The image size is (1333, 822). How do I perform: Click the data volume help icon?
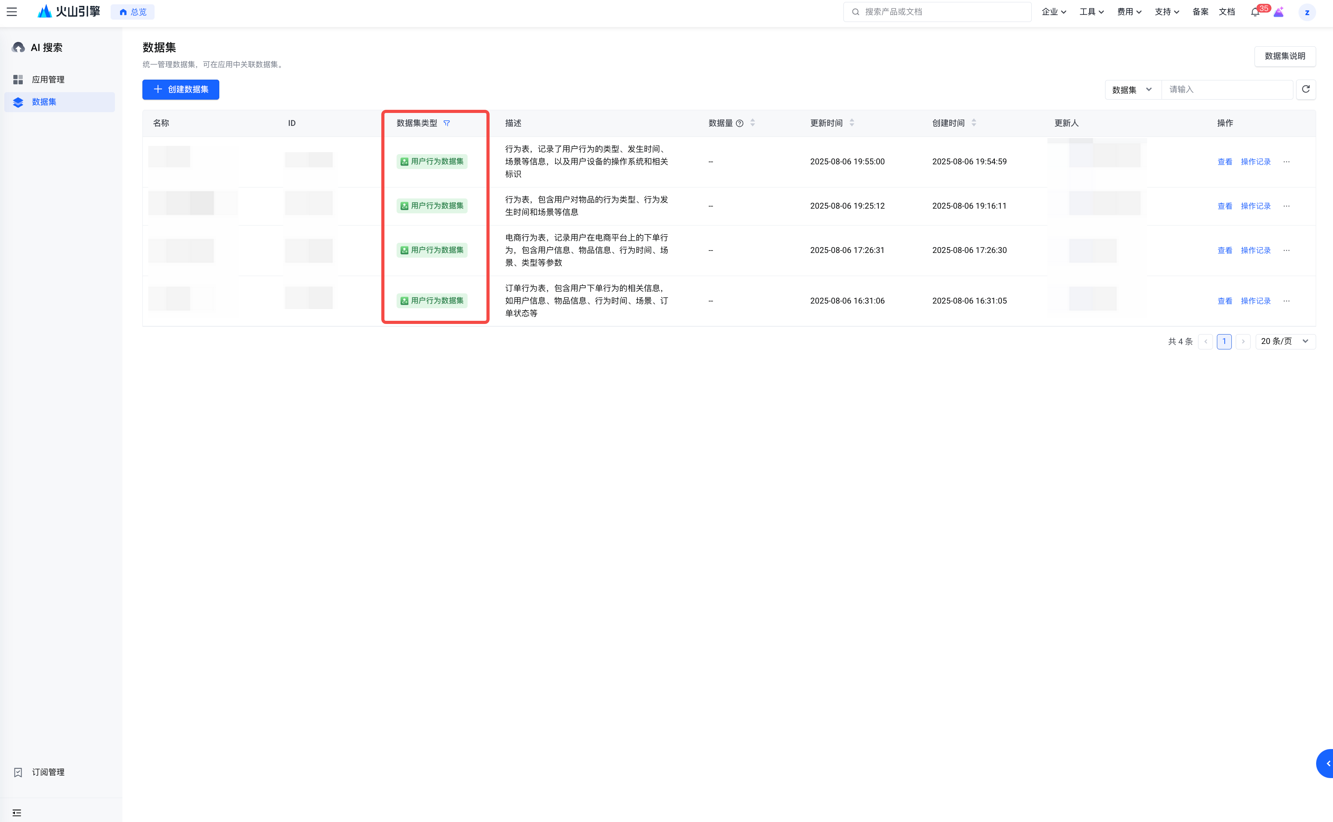739,124
